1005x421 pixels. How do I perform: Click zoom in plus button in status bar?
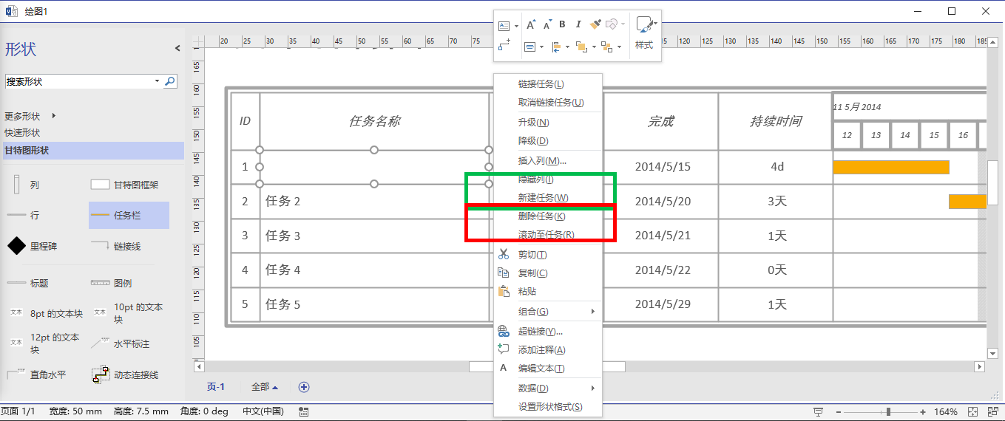(923, 411)
